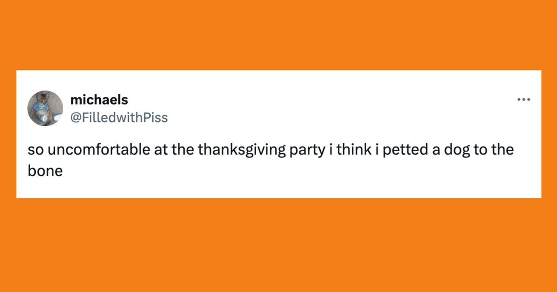Click the start of the tweet text
The width and height of the screenshot is (557, 292).
(x=32, y=149)
